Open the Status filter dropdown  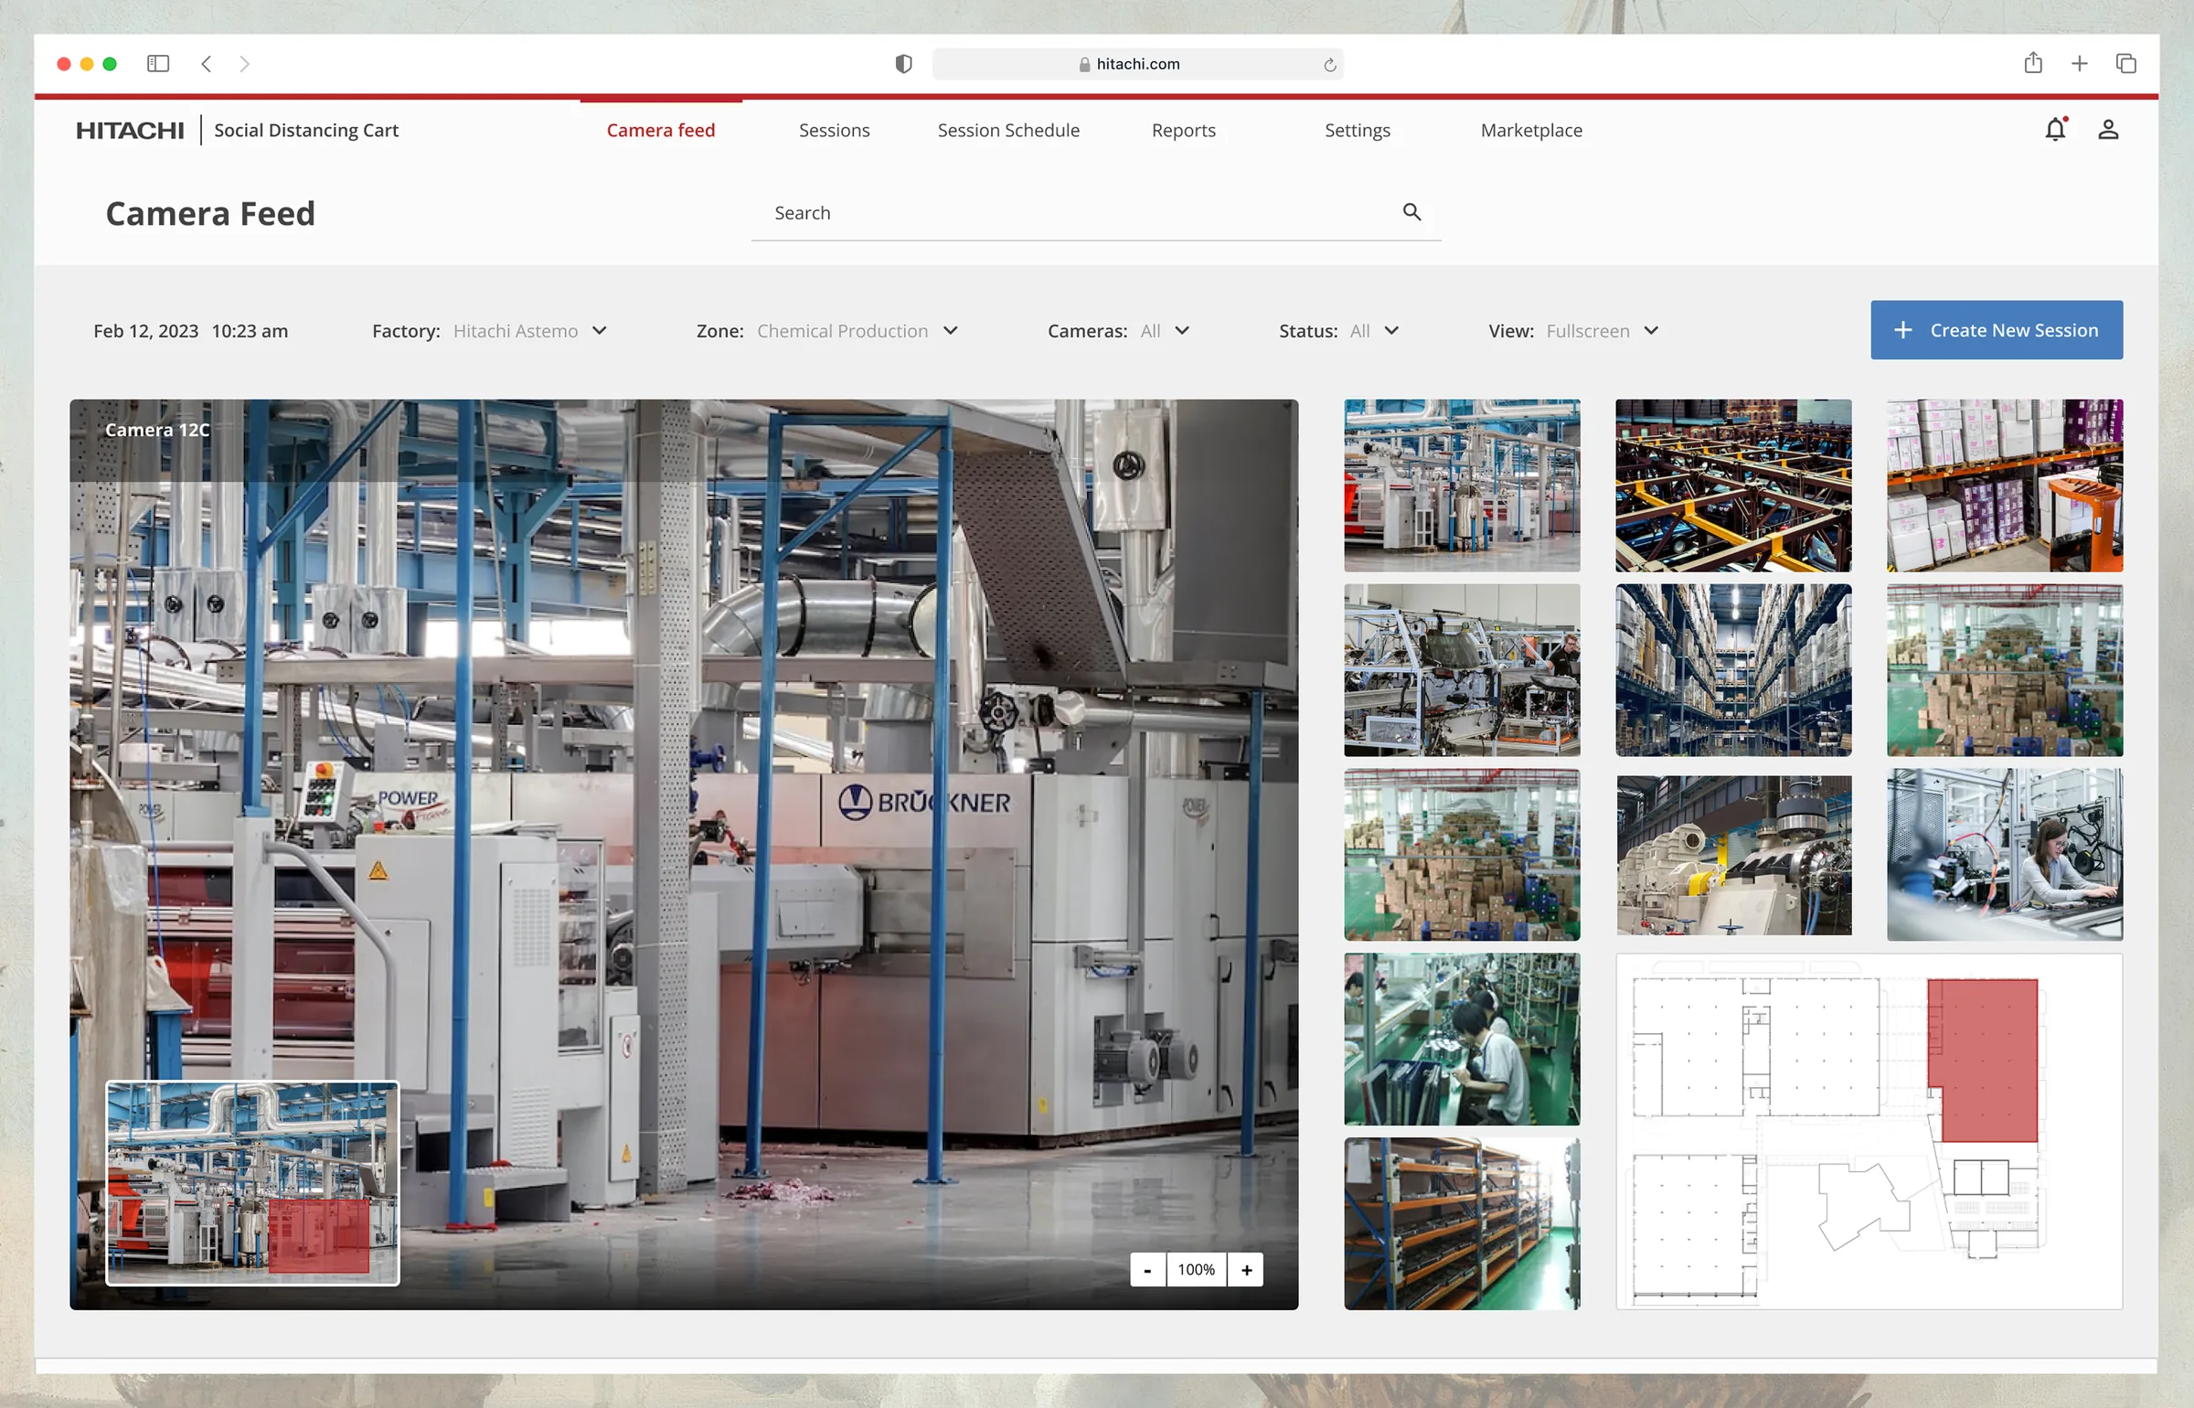pos(1339,331)
